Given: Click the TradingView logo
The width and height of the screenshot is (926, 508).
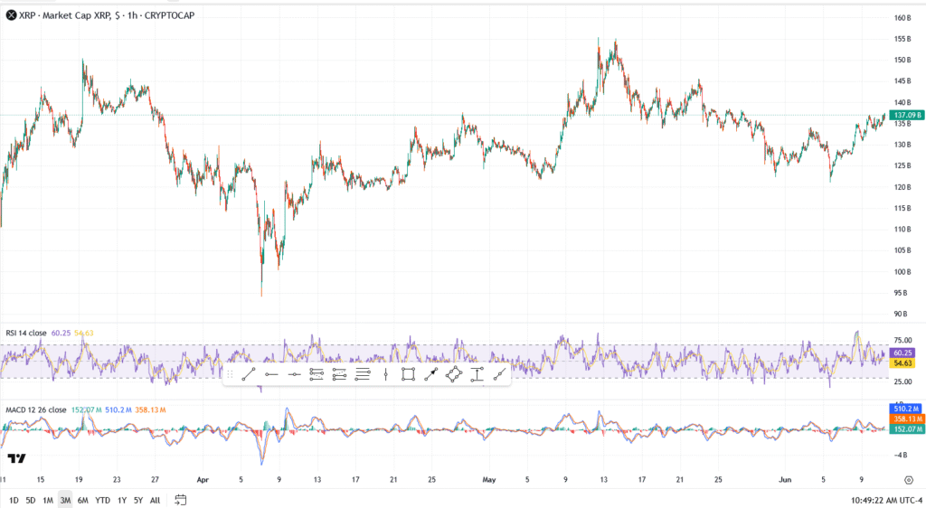Looking at the screenshot, I should point(15,459).
